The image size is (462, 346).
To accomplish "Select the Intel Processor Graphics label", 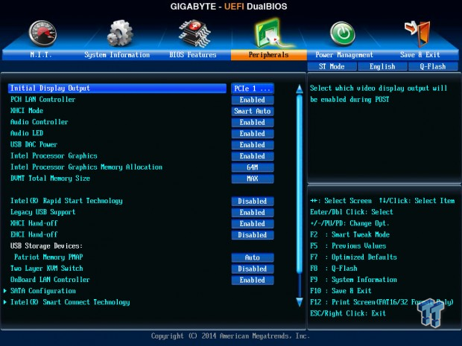I will click(x=54, y=156).
